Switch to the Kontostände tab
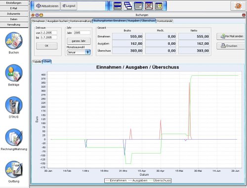 pos(165,21)
